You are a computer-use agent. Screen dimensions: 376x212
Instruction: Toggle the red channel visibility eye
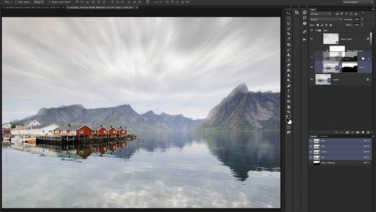tap(311, 147)
